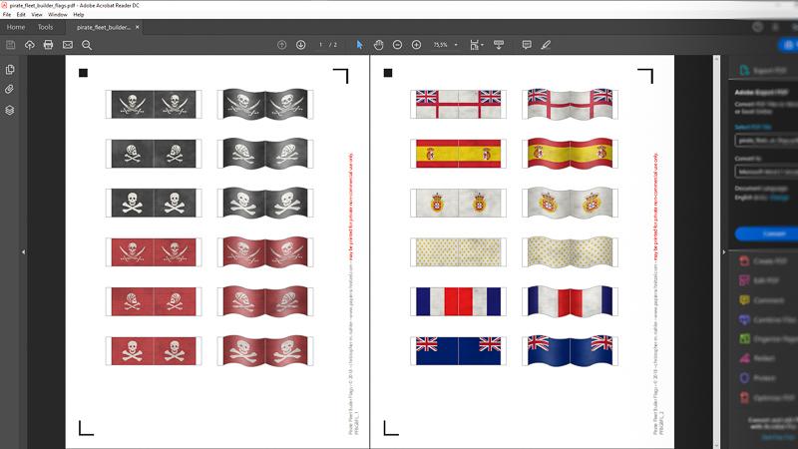
Task: Expand the left navigation pane arrow
Action: (x=23, y=252)
